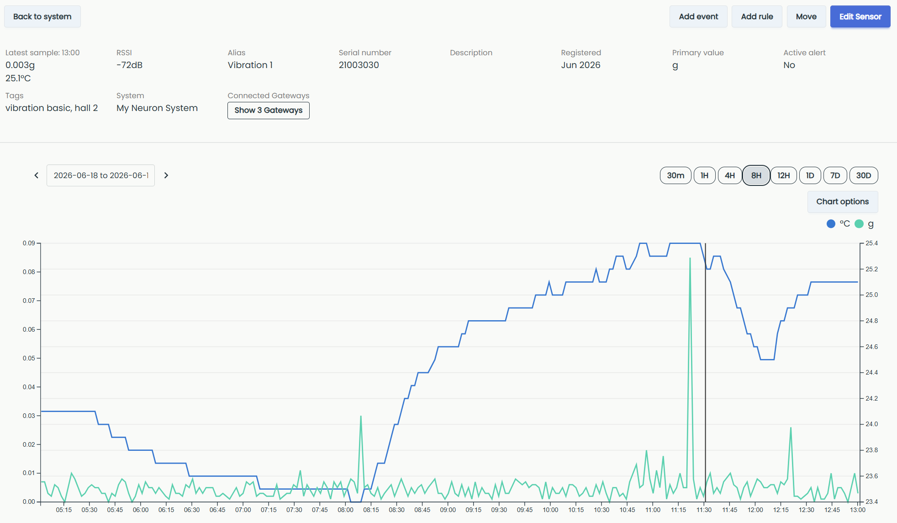
Task: Click the vertical cursor line on chart
Action: click(x=705, y=372)
